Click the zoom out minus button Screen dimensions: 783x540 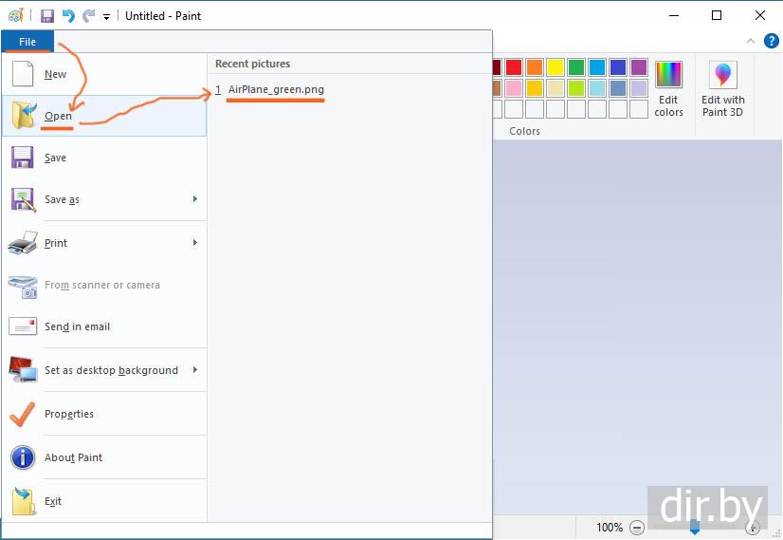[637, 528]
